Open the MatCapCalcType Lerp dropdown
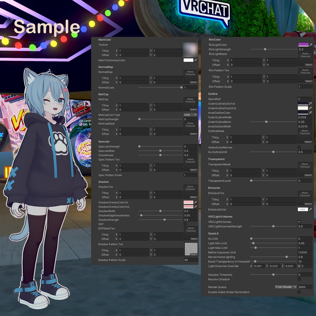Screen dimensions: 316x316 (190, 115)
